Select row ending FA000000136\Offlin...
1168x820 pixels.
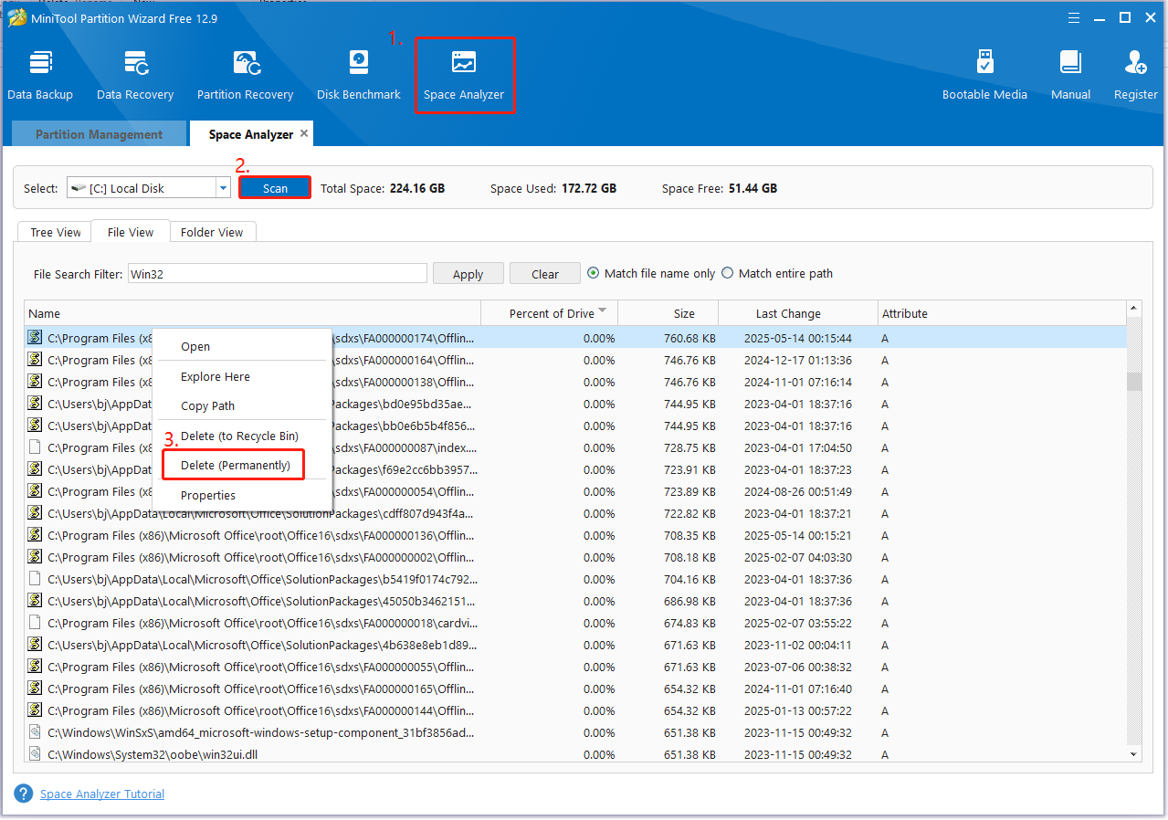click(576, 535)
